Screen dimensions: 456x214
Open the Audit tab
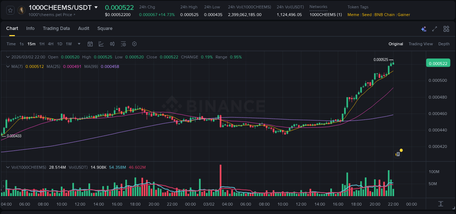84,28
